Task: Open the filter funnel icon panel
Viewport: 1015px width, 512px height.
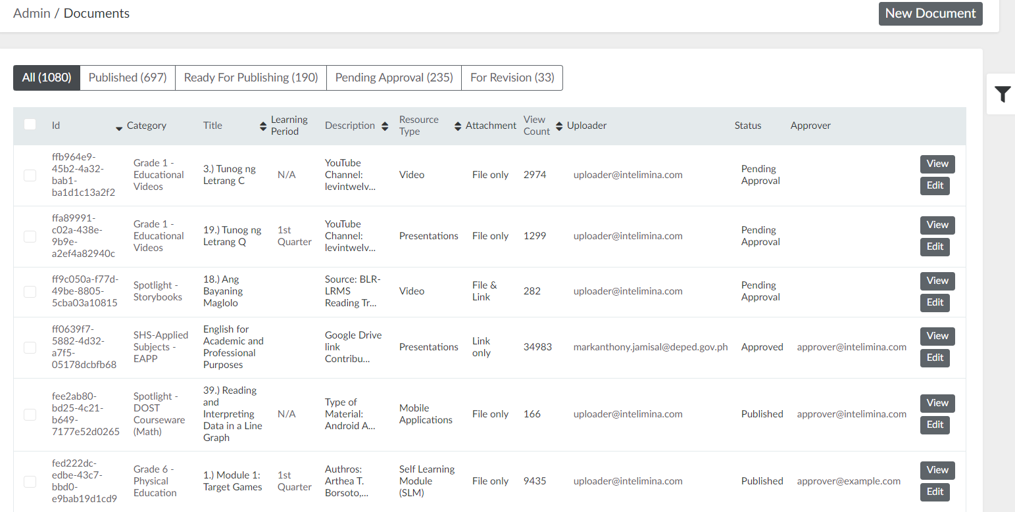Action: pos(1002,95)
